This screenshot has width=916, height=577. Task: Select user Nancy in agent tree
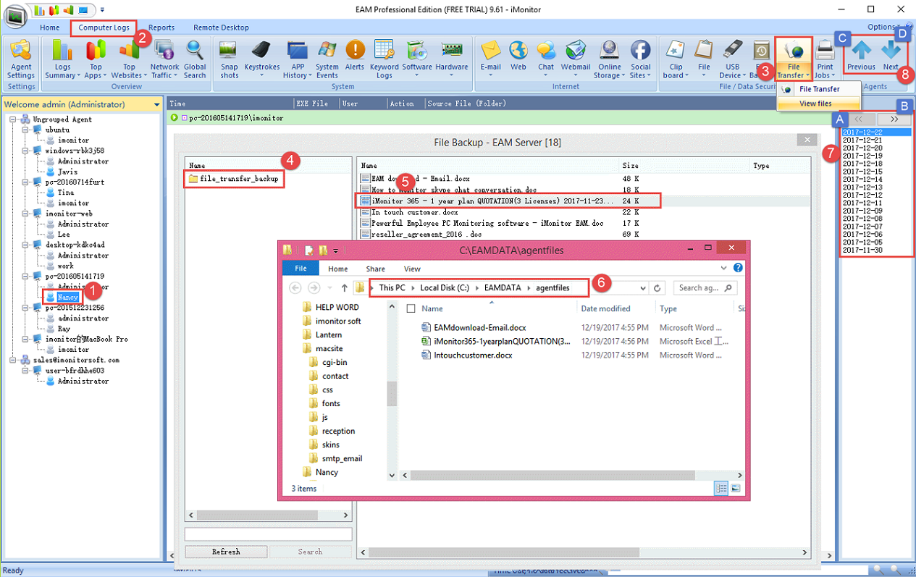tap(67, 298)
